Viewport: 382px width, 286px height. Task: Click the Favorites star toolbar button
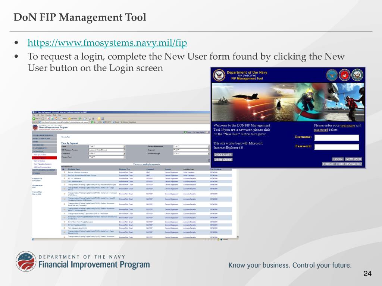pyautogui.click(x=73, y=119)
